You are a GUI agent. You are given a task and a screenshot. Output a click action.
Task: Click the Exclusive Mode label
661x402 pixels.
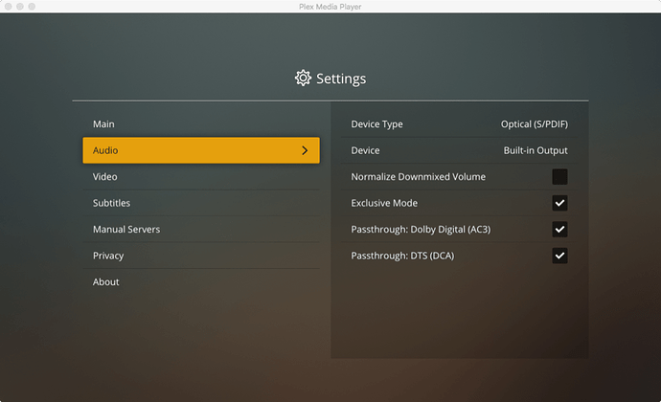point(384,203)
